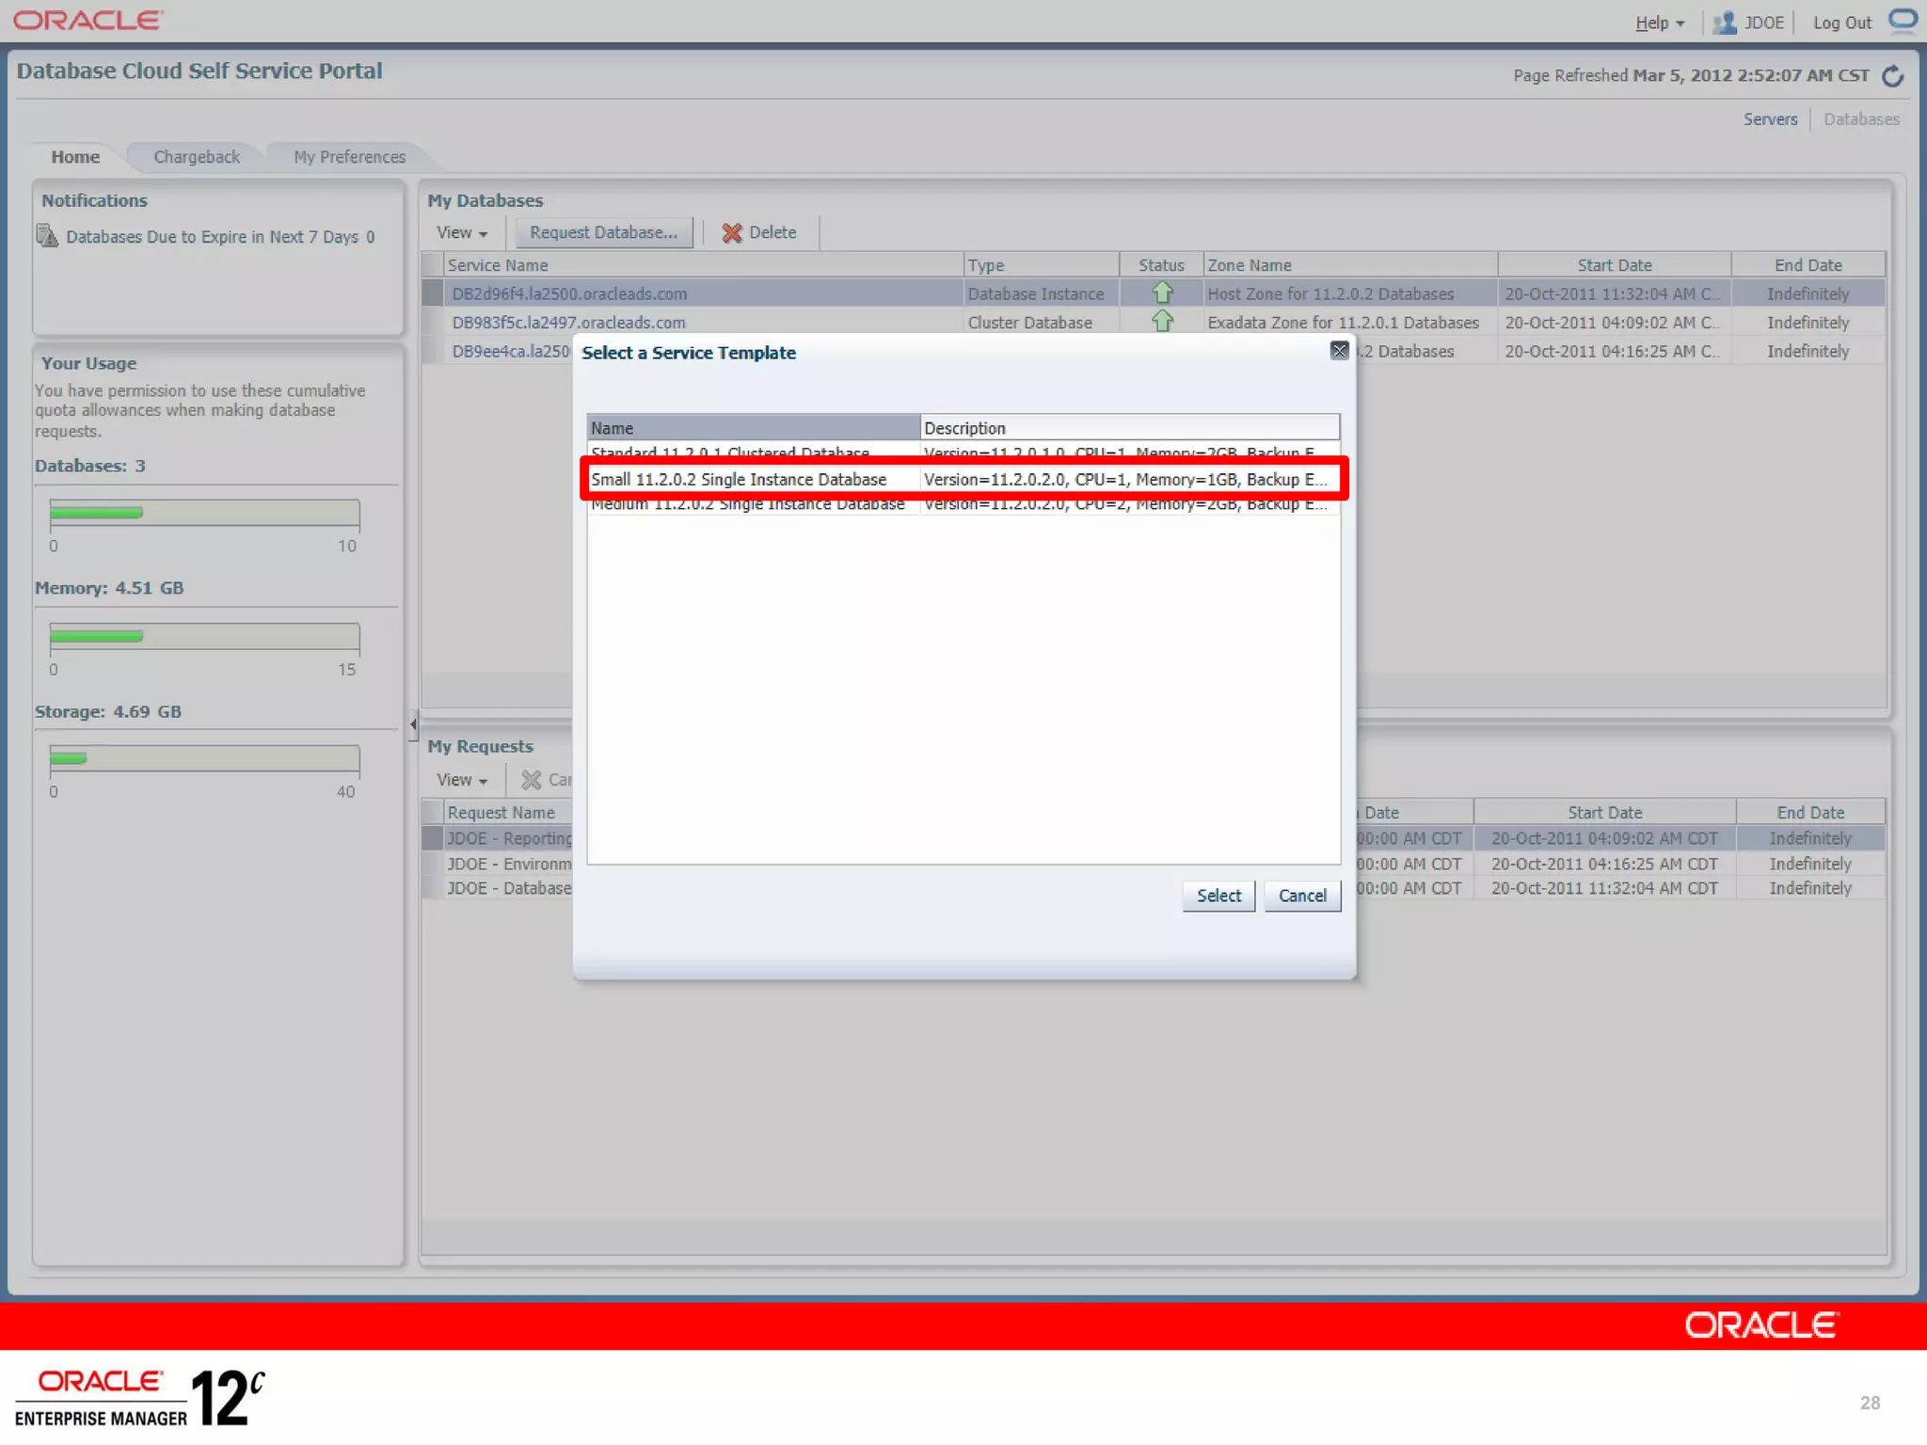The height and width of the screenshot is (1445, 1927).
Task: Click the status up-arrow for DB2d96f4
Action: click(x=1162, y=294)
